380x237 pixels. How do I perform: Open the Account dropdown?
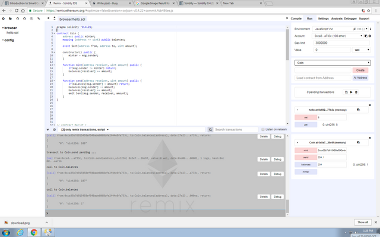tap(338, 36)
